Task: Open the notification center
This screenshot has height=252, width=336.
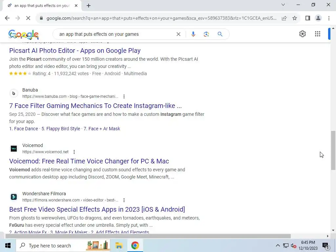Action: coord(325,245)
